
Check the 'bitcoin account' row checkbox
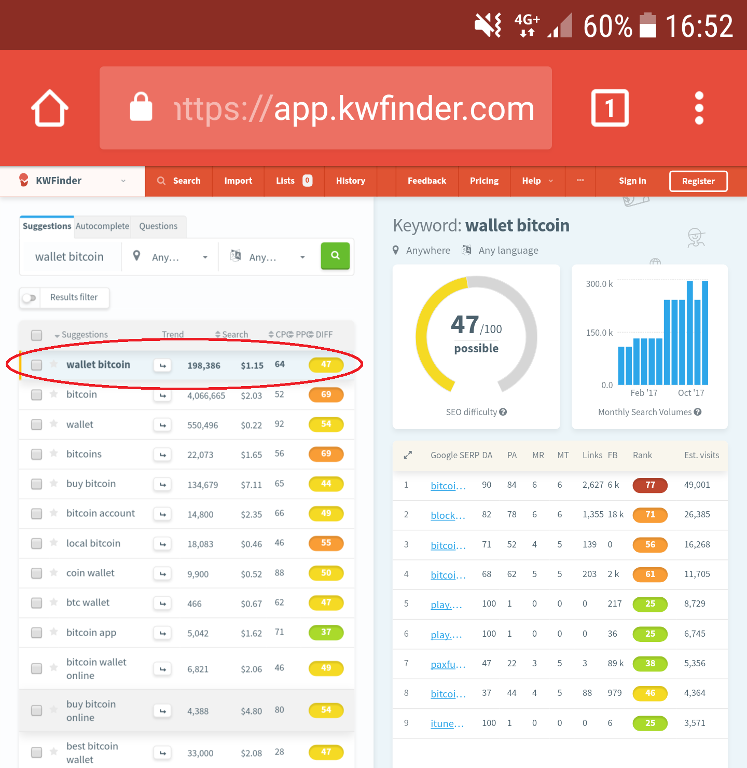pos(36,514)
